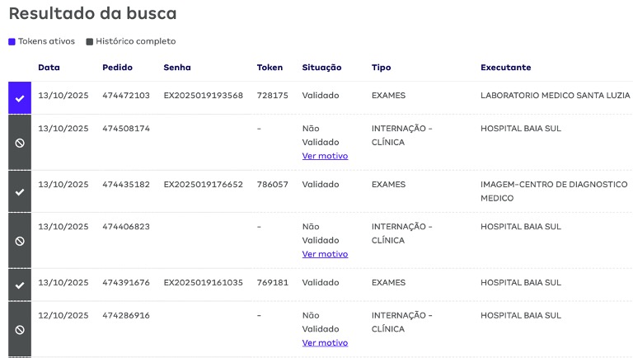Click purple Tokens ativos legend square
This screenshot has width=633, height=358.
coord(12,41)
